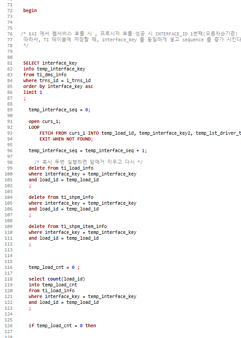Click line number 126 in the gutter

point(9,326)
